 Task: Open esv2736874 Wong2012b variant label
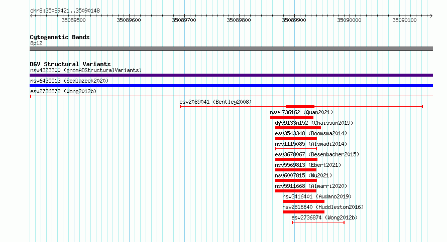[324, 217]
